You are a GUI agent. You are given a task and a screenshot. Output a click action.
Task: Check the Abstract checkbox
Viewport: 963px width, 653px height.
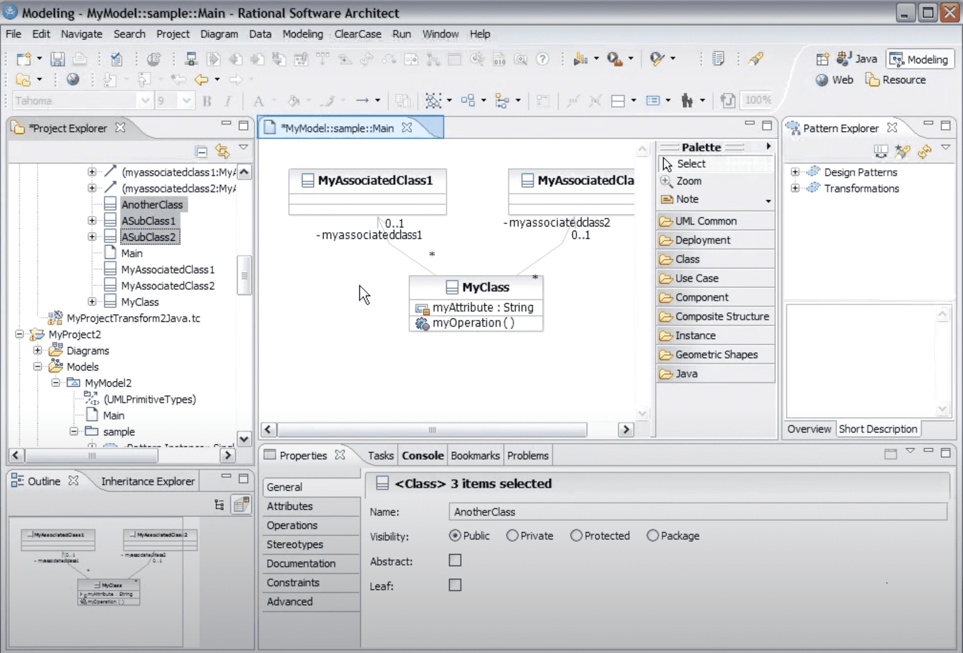click(x=455, y=560)
